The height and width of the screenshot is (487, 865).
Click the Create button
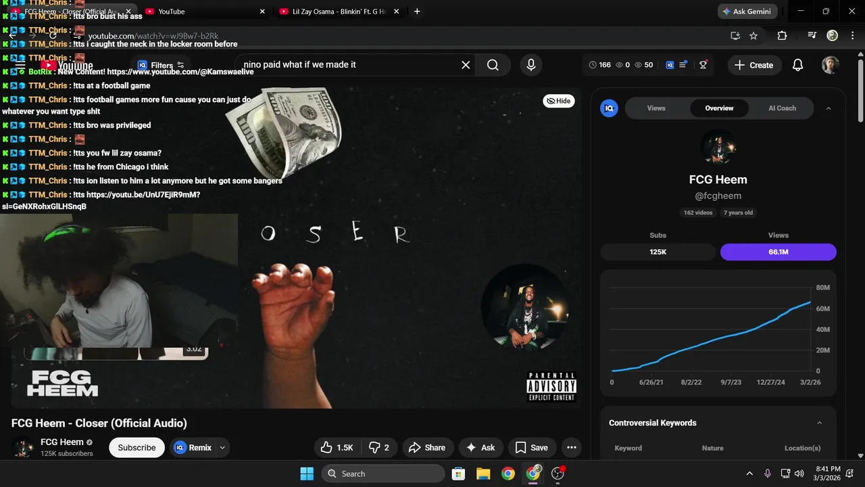click(754, 65)
